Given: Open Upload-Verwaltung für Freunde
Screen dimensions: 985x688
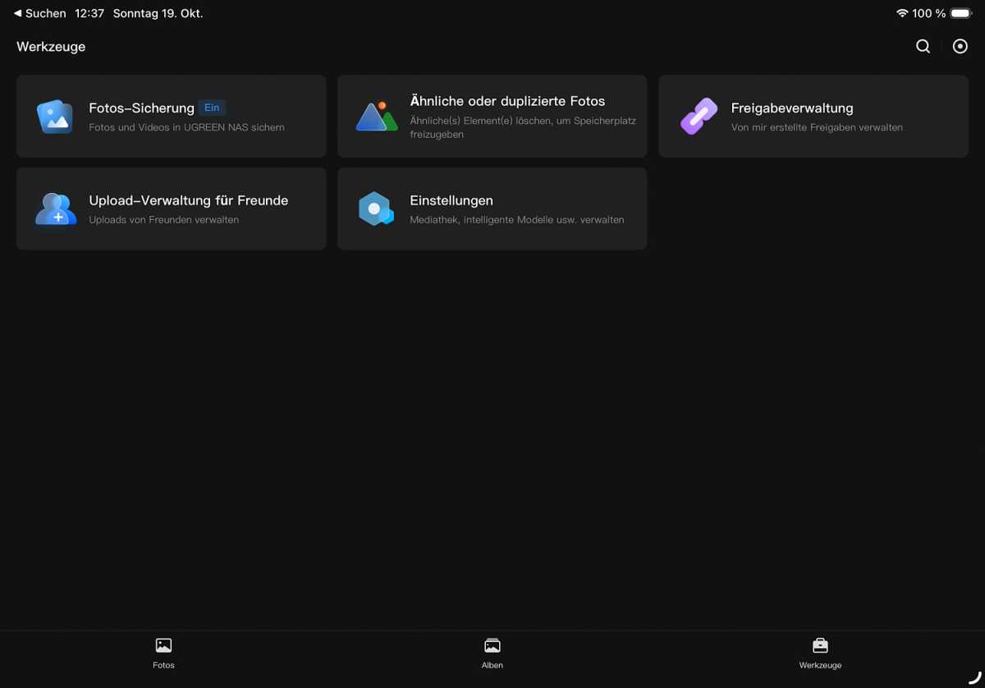Looking at the screenshot, I should [x=188, y=200].
